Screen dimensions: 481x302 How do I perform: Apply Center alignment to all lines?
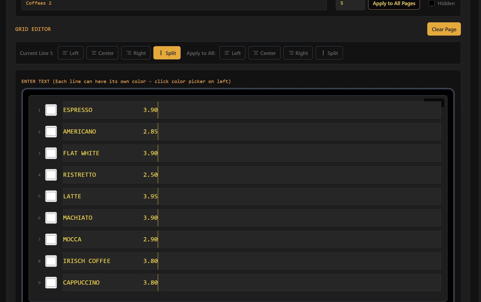pos(264,53)
